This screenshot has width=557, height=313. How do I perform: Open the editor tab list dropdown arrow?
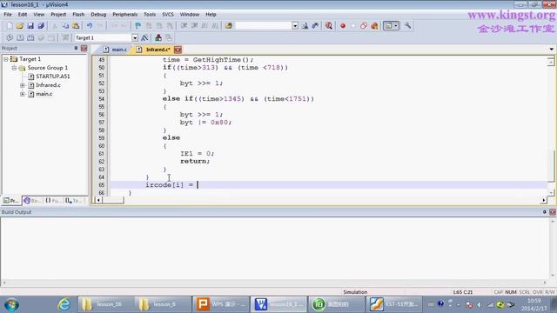[551, 50]
